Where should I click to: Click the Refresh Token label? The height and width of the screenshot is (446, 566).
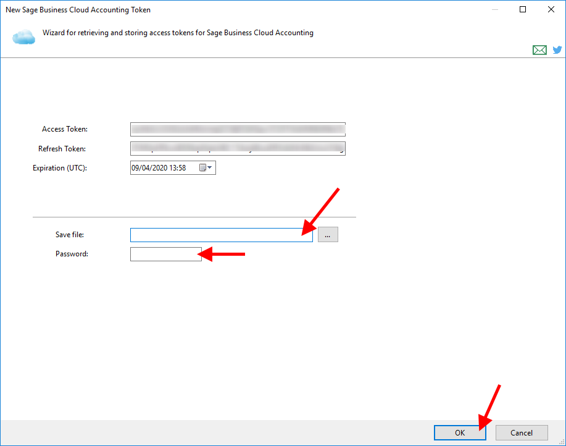point(62,149)
